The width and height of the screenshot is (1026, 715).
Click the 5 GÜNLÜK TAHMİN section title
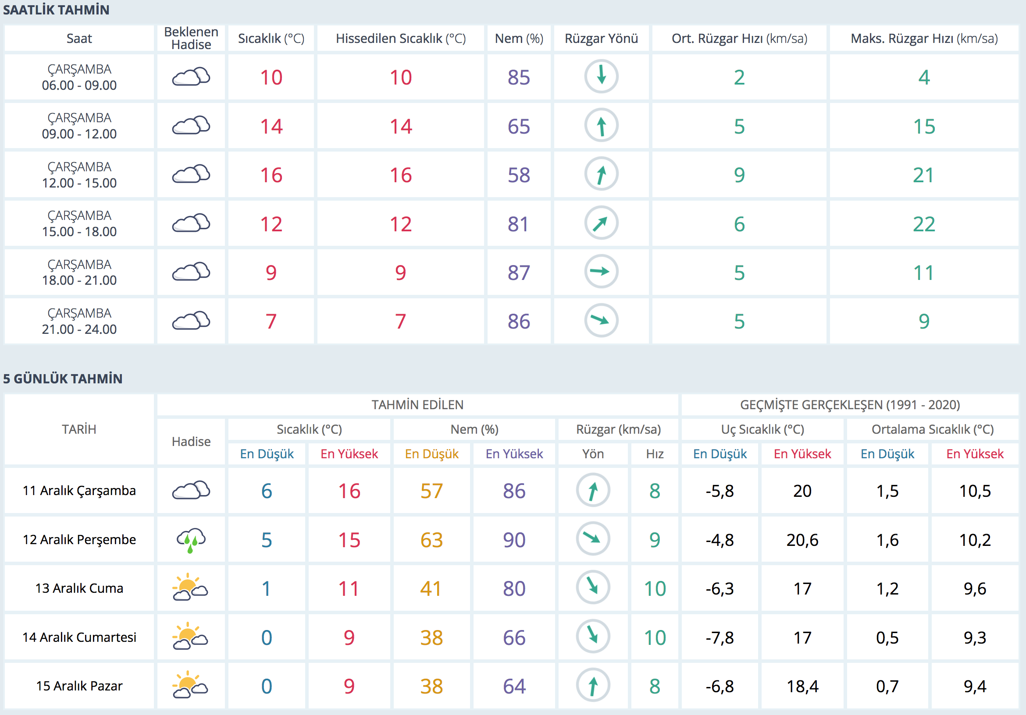(x=63, y=379)
